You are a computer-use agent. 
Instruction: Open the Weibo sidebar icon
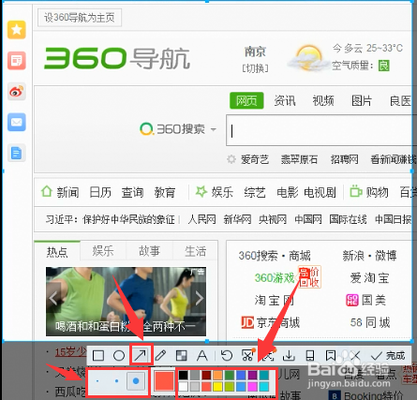(x=17, y=92)
